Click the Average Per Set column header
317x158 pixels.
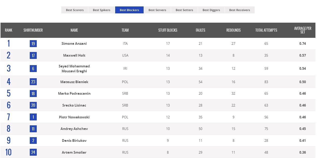[x=303, y=30]
